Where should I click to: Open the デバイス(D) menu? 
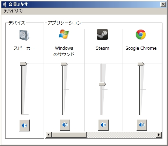(x=13, y=11)
